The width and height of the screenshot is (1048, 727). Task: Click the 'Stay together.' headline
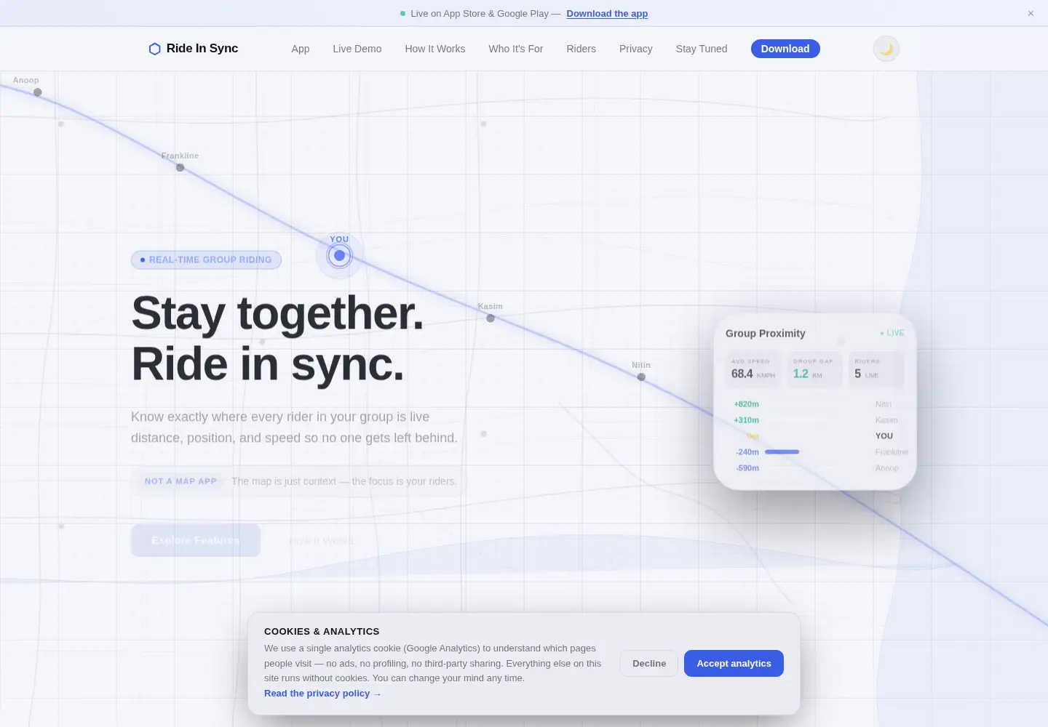click(277, 313)
